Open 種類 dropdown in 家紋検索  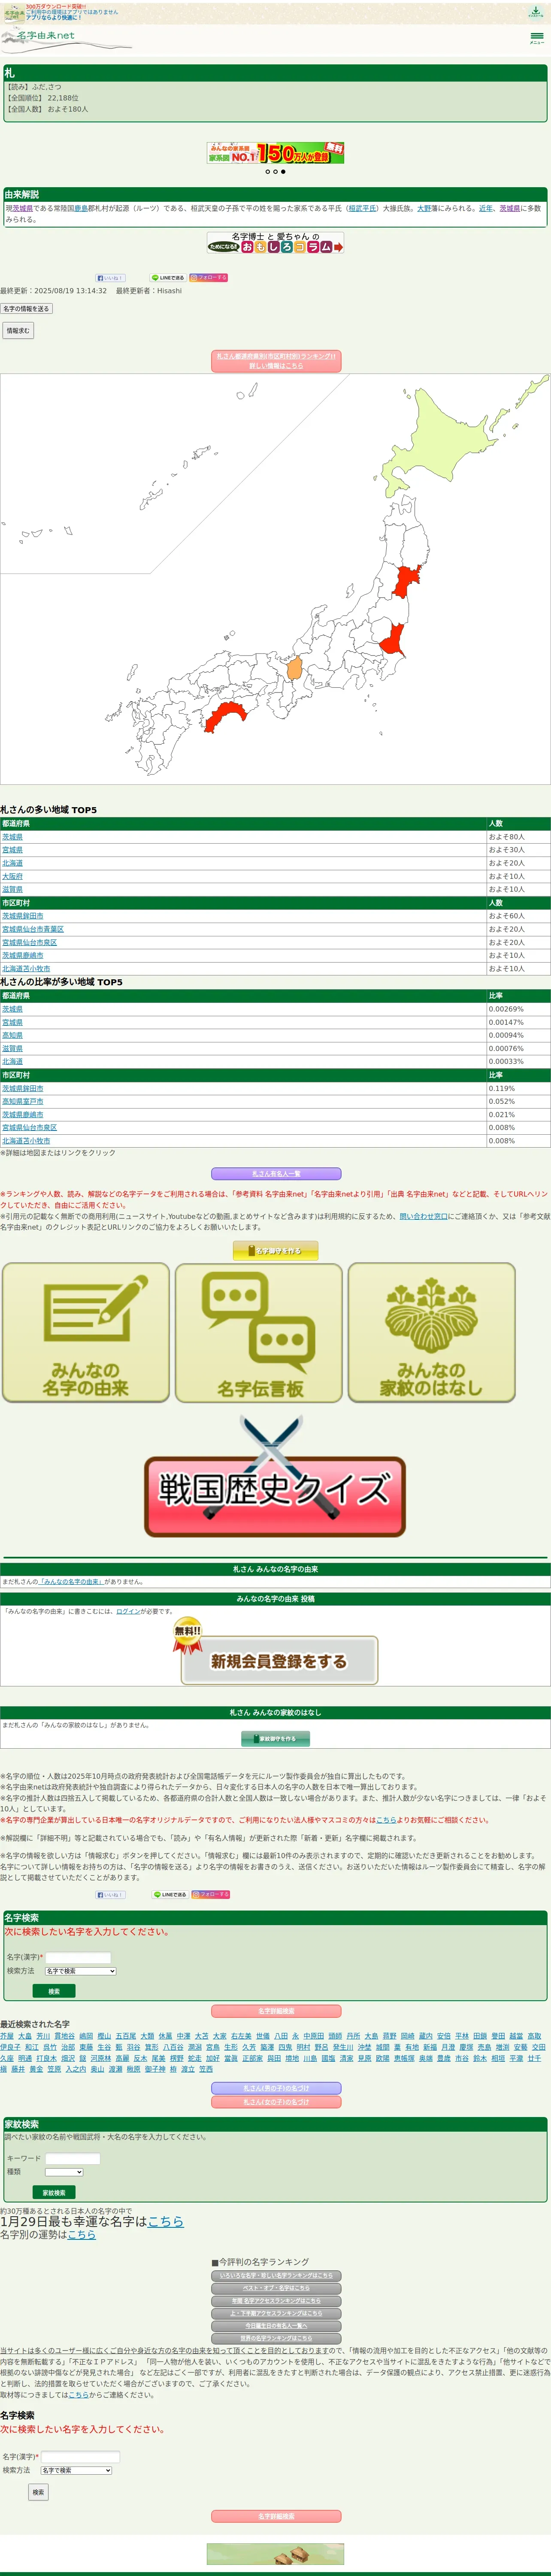[64, 2172]
